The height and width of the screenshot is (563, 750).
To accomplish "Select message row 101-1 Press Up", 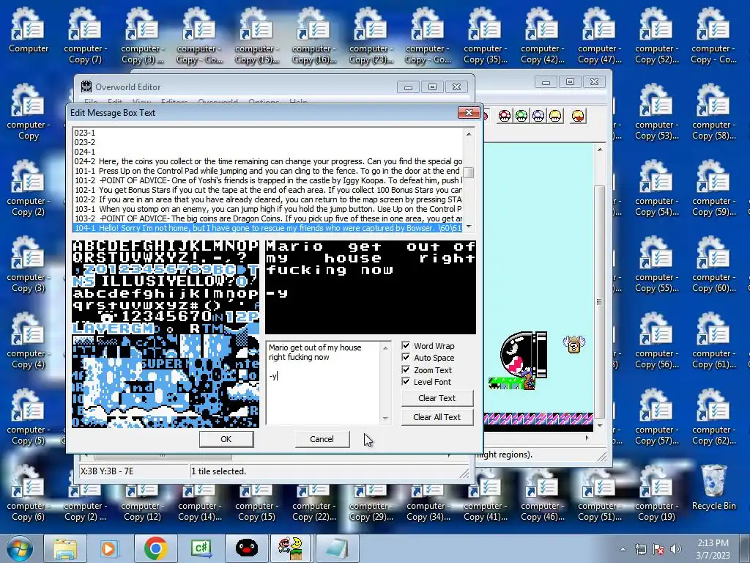I will coord(268,171).
